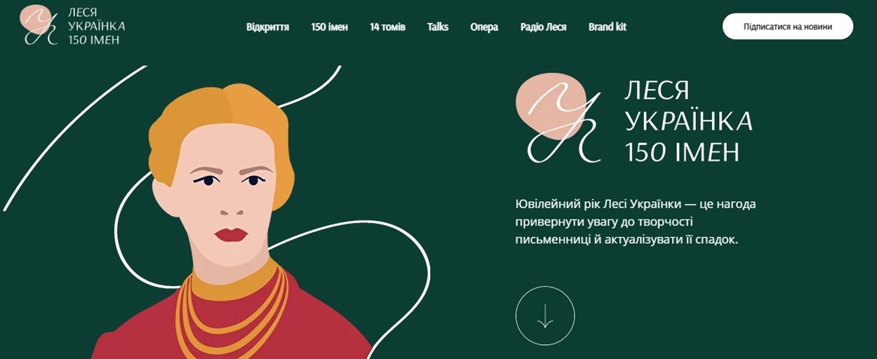Open the Опера navigation link
The image size is (877, 359).
(x=484, y=27)
